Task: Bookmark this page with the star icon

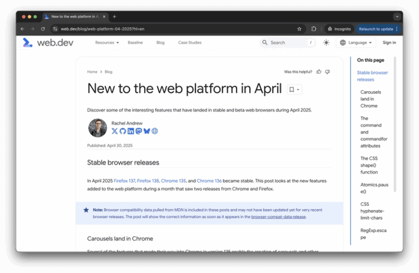Action: click(299, 29)
